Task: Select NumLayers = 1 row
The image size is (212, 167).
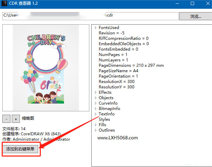Action: [x=113, y=60]
